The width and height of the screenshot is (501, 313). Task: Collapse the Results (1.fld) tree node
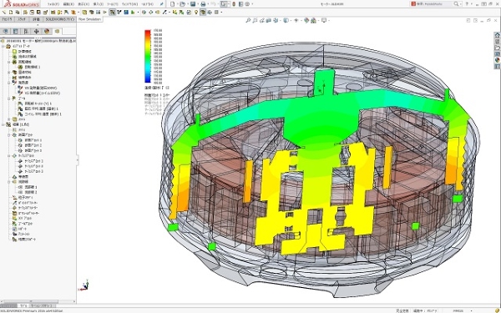coord(3,124)
